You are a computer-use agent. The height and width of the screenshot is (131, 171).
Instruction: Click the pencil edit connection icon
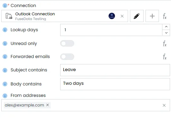pos(137,16)
